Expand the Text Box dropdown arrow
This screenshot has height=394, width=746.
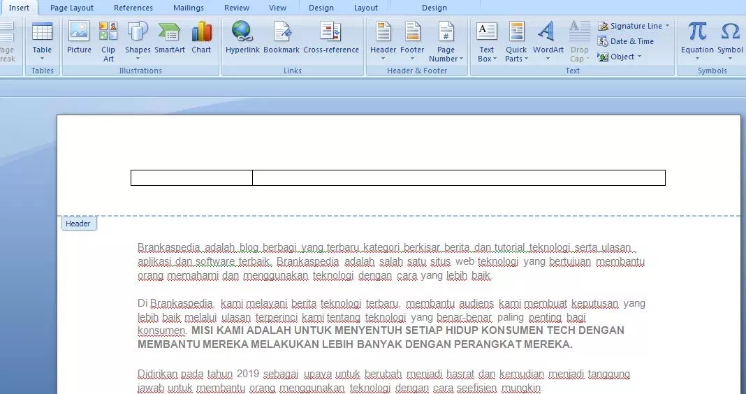[x=495, y=59]
